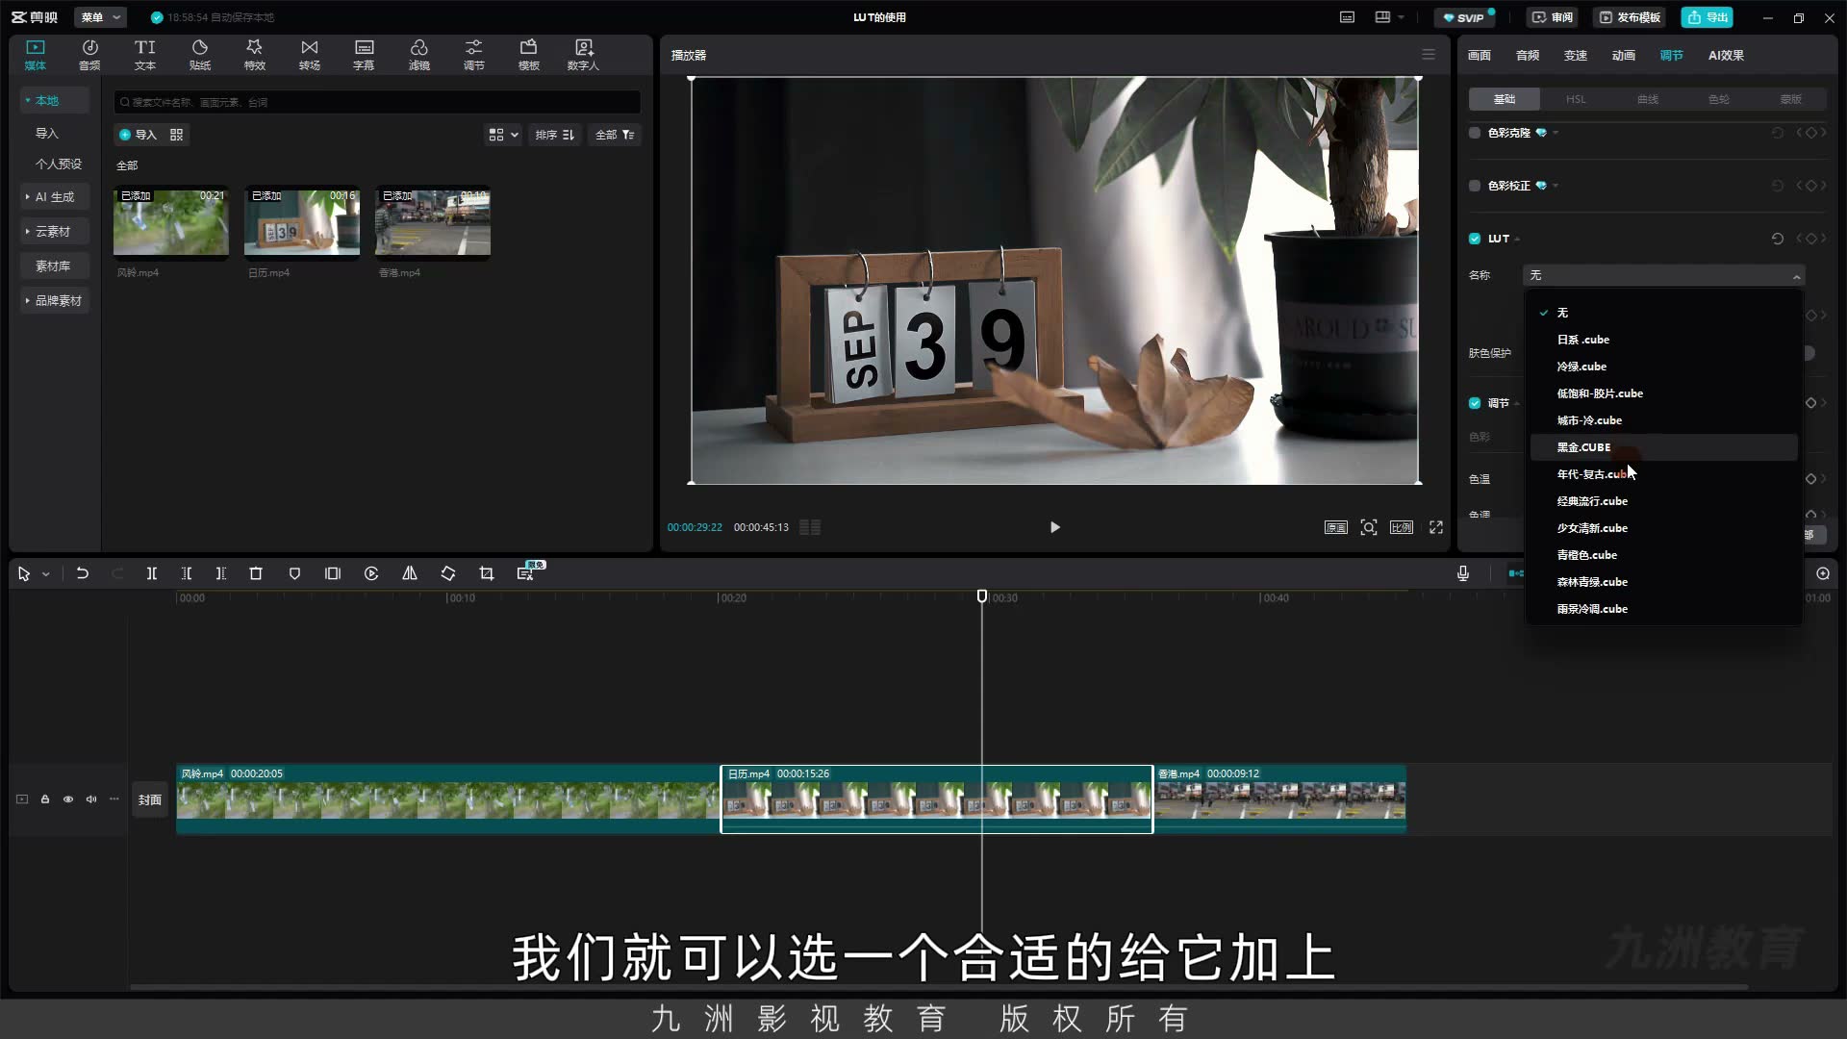Open the 特效 effects panel
Image resolution: width=1847 pixels, height=1039 pixels.
(254, 55)
